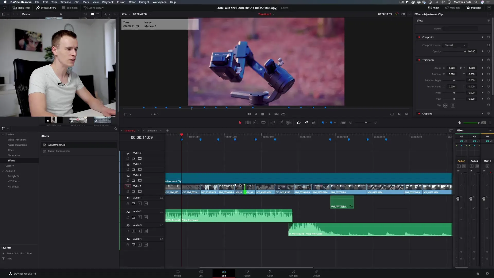This screenshot has width=494, height=278.
Task: Select the Timeline 1 tab
Action: coord(151,131)
